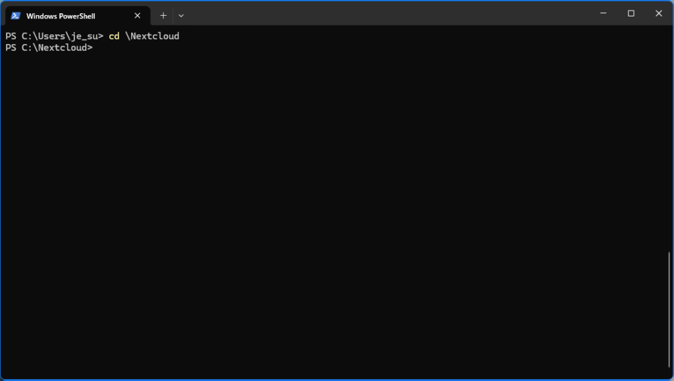Click "PS" at start of first line
The height and width of the screenshot is (381, 674).
pyautogui.click(x=11, y=36)
